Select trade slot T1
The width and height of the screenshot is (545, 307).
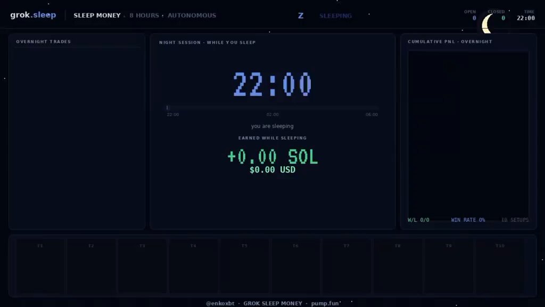(x=40, y=266)
